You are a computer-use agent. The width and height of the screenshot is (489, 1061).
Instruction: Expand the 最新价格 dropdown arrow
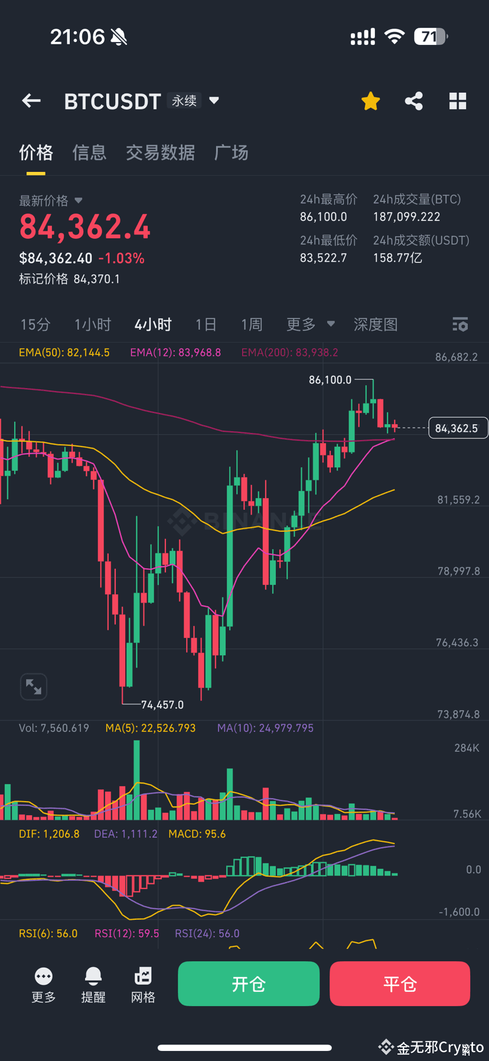(79, 200)
